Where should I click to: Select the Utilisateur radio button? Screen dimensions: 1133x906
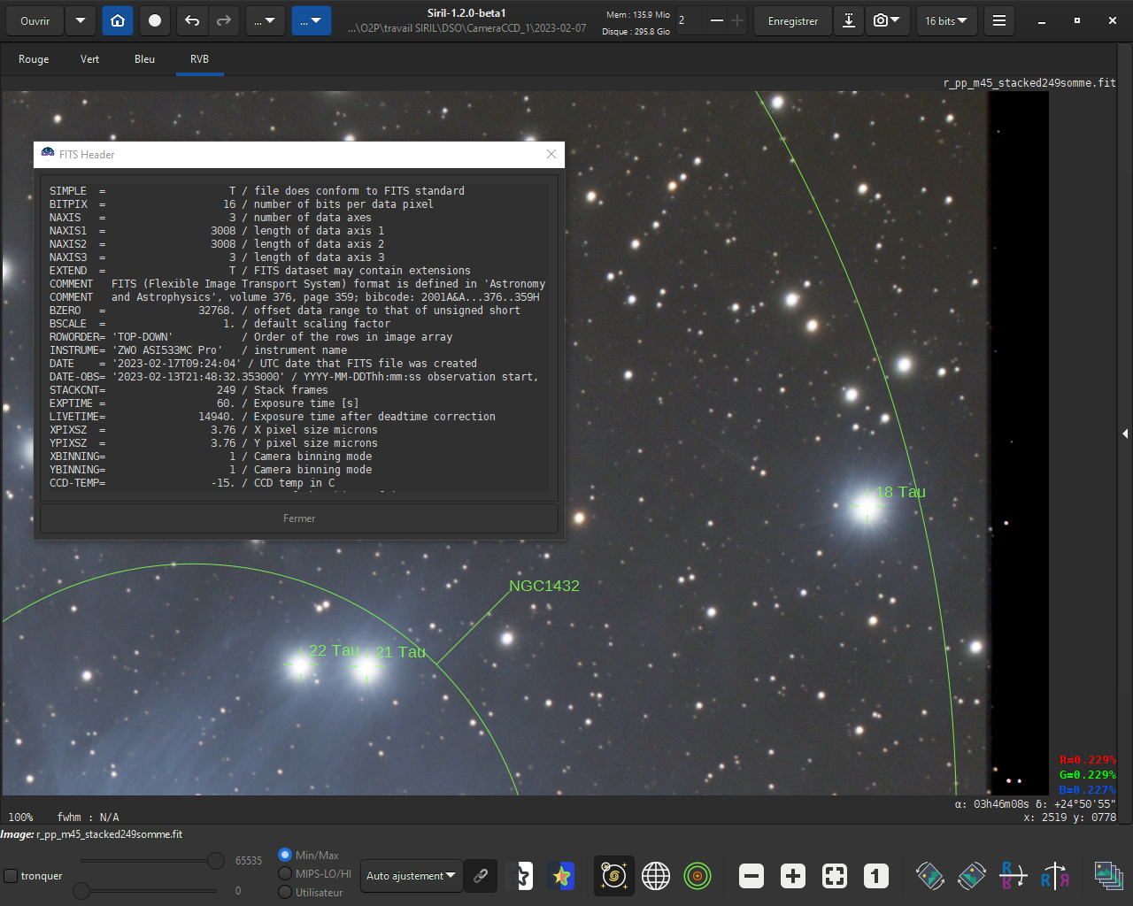pyautogui.click(x=285, y=892)
